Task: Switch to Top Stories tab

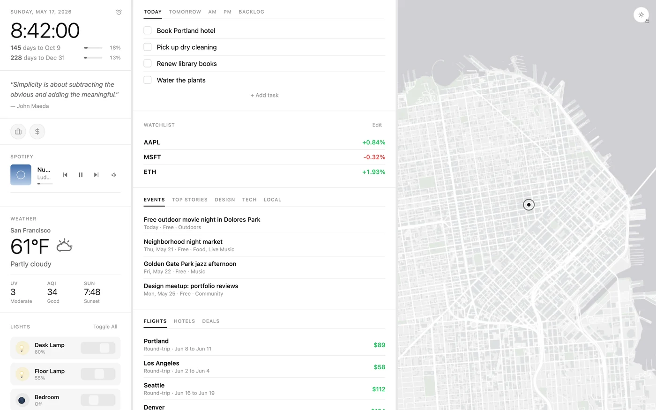Action: [190, 200]
